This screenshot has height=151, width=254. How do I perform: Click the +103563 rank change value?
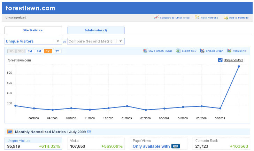(239, 146)
